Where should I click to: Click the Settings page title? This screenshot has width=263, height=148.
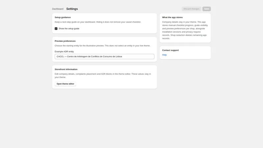click(72, 9)
